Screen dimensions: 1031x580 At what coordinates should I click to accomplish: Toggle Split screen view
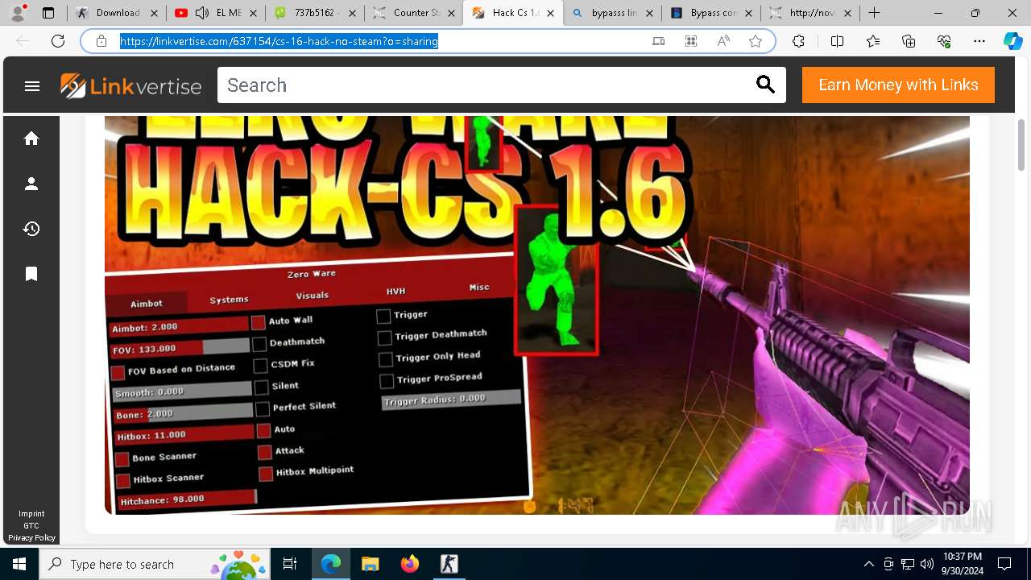(837, 41)
